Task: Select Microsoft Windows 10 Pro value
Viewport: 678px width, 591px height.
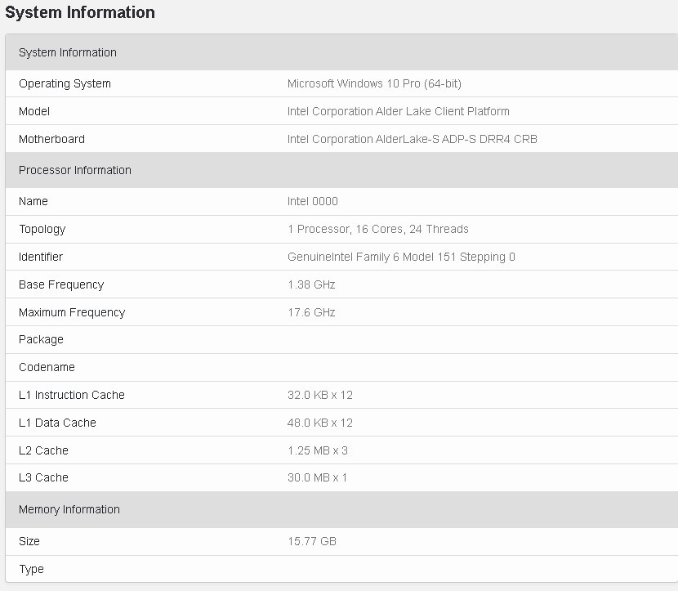Action: pos(374,83)
